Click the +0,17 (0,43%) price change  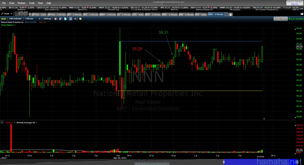[296, 19]
